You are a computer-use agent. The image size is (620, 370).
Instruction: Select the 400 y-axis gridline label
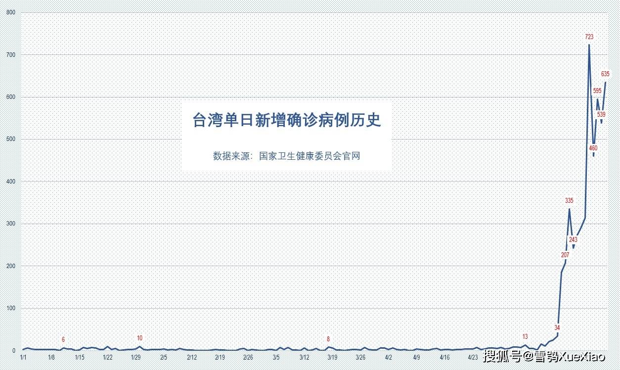10,182
